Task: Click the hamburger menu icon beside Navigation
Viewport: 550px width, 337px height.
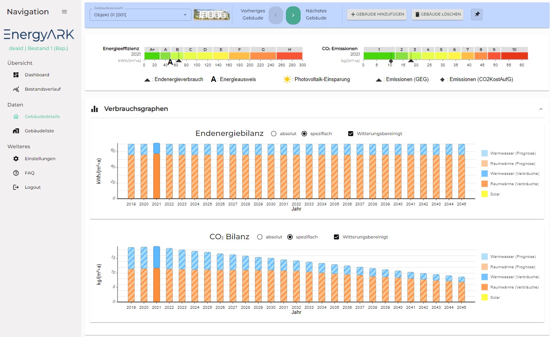Action: pyautogui.click(x=64, y=12)
